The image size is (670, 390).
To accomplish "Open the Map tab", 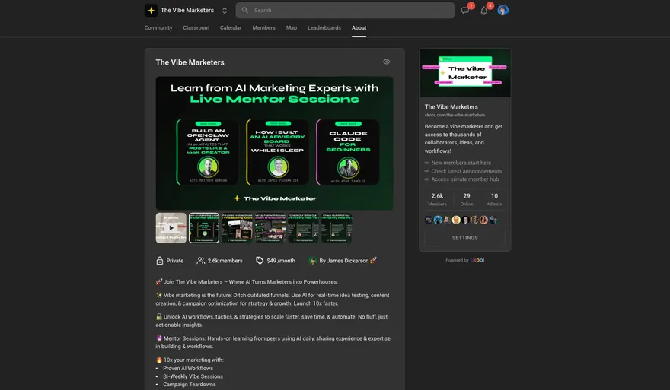I will coord(292,27).
